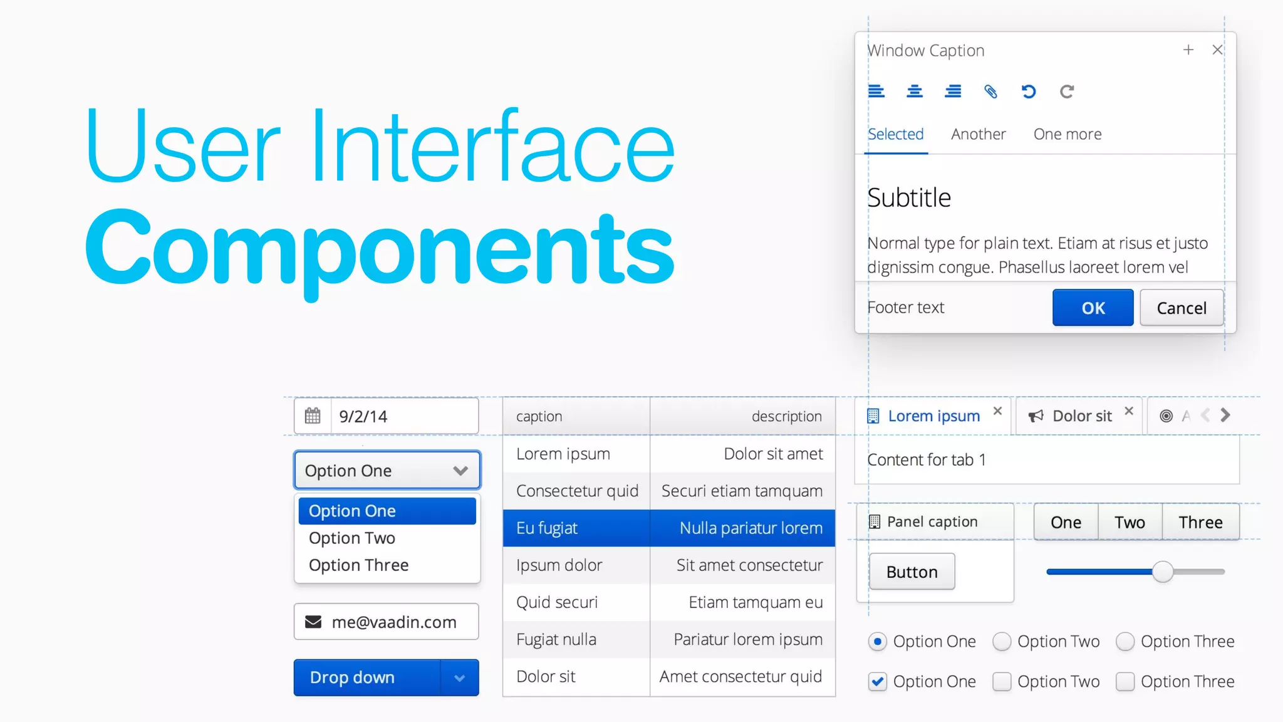Screen dimensions: 1283x722
Task: Select the Option Two radio button
Action: pos(1002,641)
